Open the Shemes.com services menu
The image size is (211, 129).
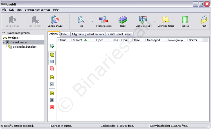tap(38, 10)
